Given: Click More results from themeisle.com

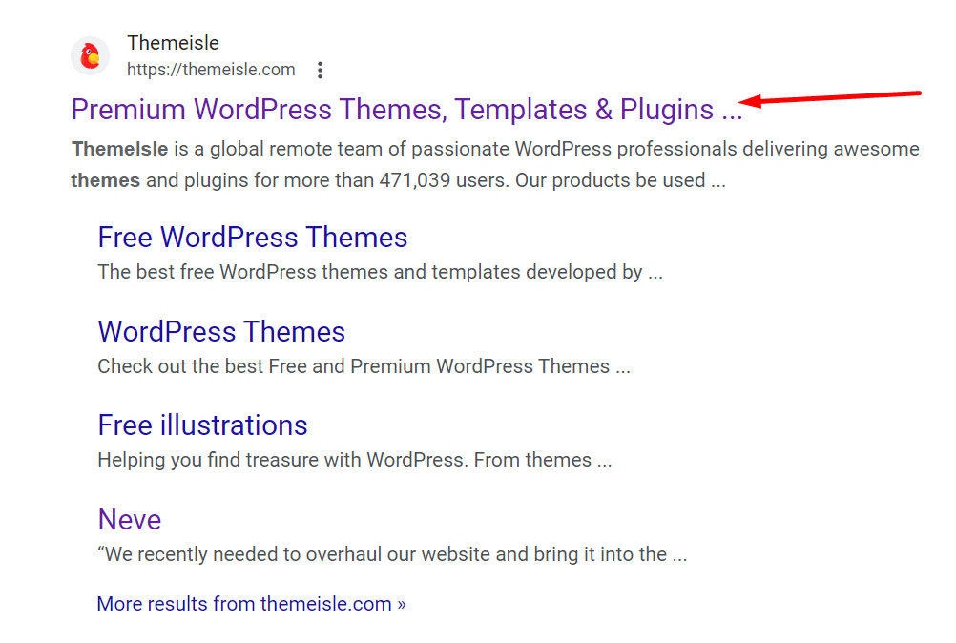Looking at the screenshot, I should (x=251, y=603).
